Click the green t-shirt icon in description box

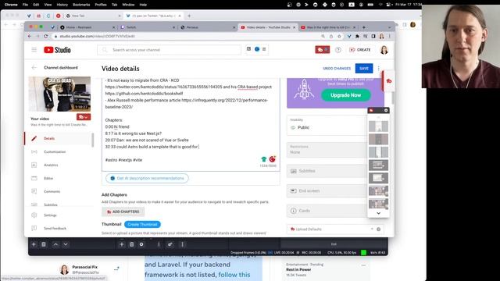(264, 159)
